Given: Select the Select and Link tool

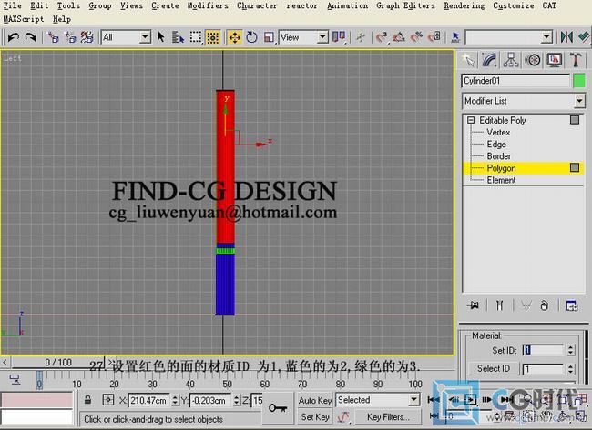Looking at the screenshot, I should [x=53, y=37].
